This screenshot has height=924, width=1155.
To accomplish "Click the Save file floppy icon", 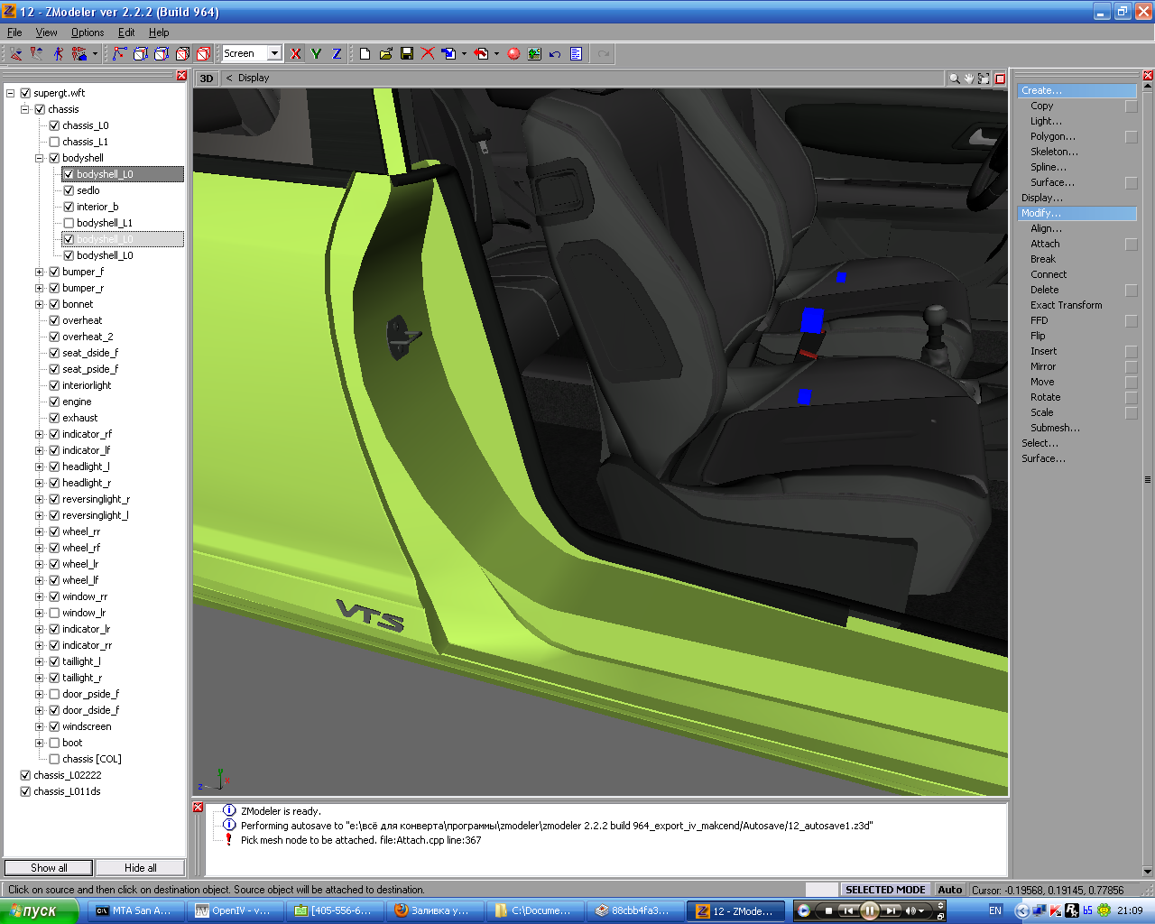I will [407, 54].
